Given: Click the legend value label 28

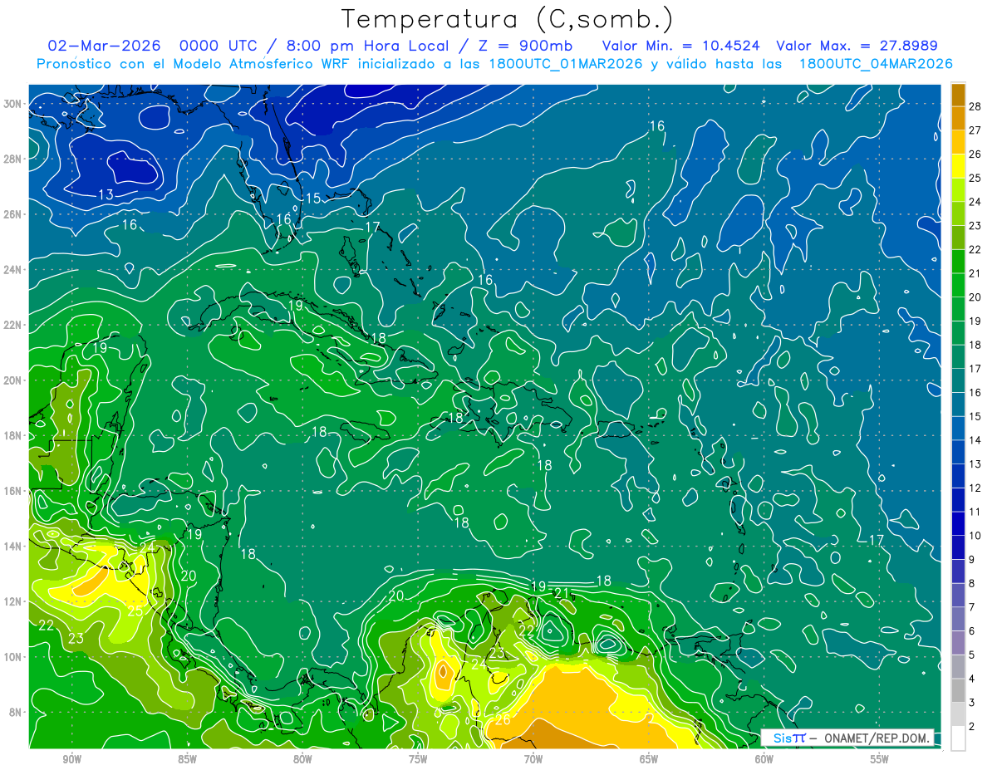Looking at the screenshot, I should pyautogui.click(x=975, y=106).
